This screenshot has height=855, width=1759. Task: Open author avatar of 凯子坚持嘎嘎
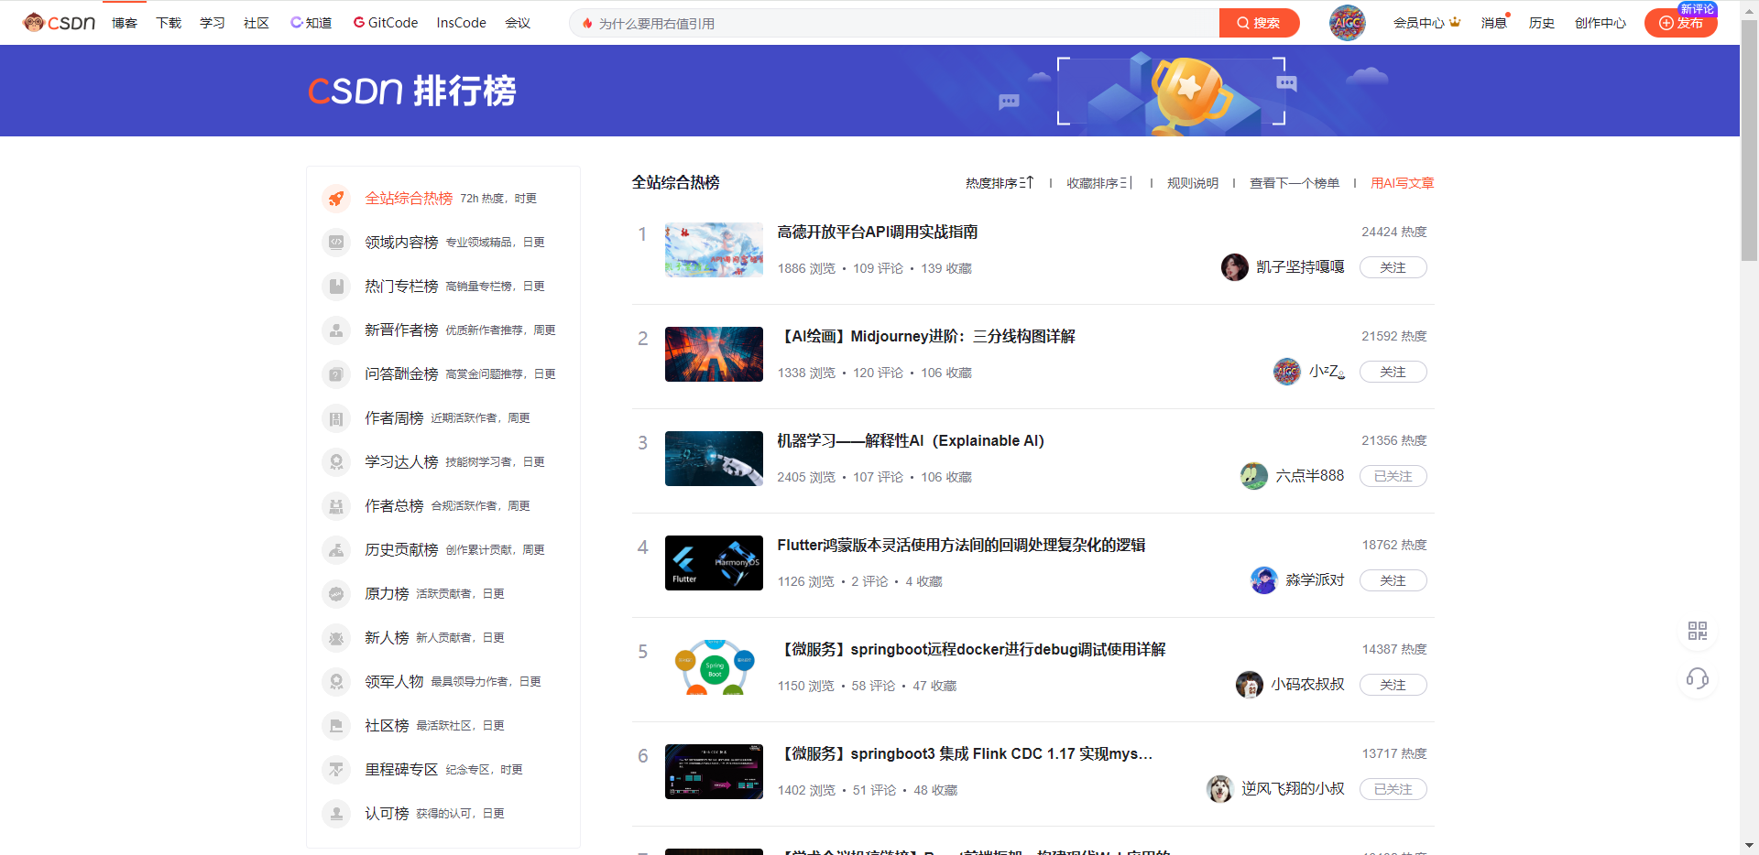(x=1235, y=267)
